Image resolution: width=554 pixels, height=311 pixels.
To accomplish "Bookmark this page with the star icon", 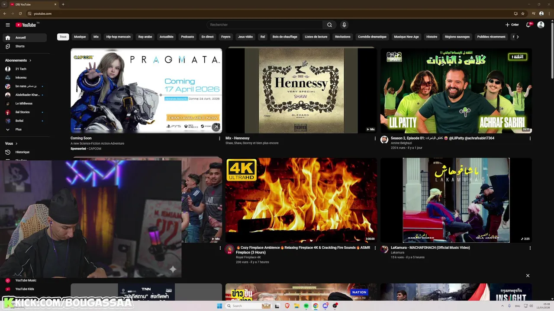I will [523, 13].
